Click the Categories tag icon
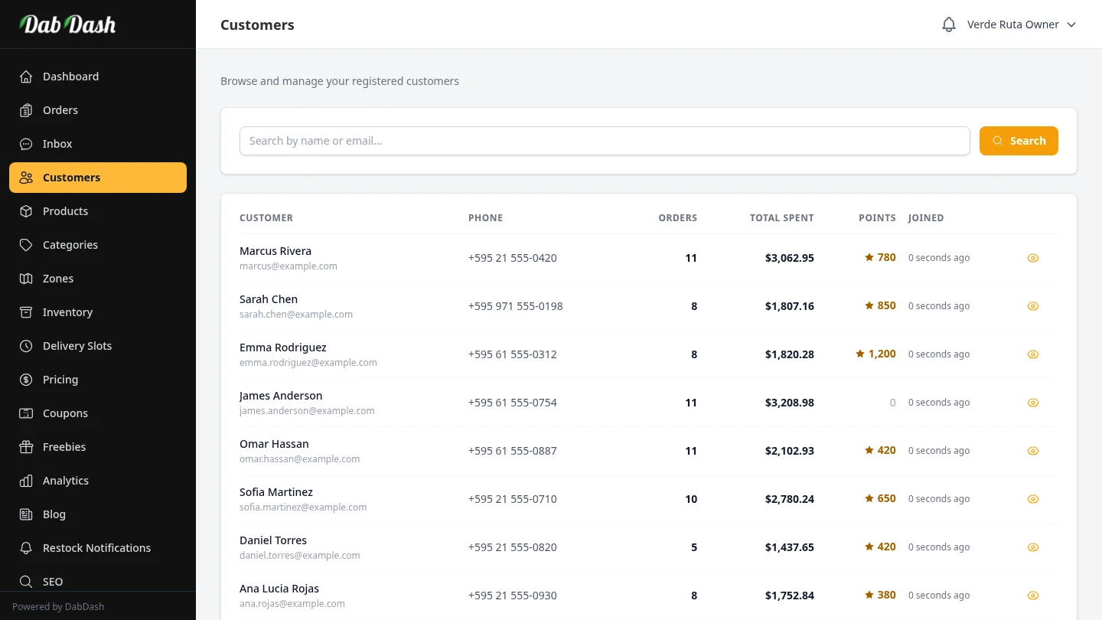The height and width of the screenshot is (620, 1102). [26, 245]
